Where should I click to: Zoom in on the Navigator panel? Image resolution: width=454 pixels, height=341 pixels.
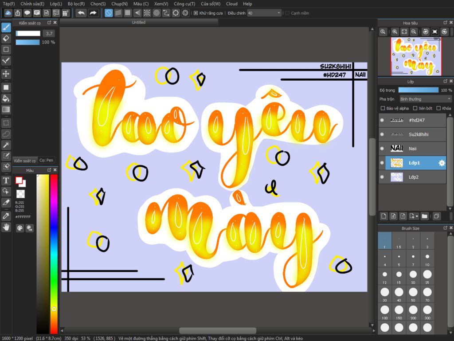(395, 32)
